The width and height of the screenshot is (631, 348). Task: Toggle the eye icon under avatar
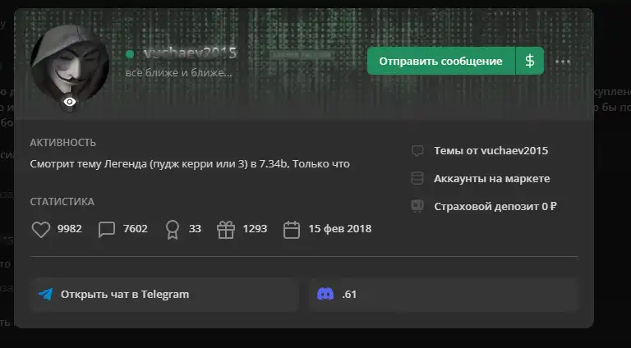point(70,102)
